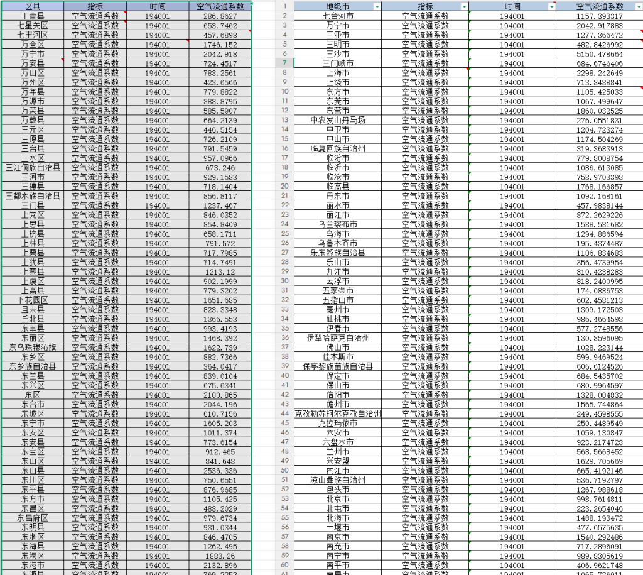Image resolution: width=643 pixels, height=575 pixels.
Task: Open the 时间 filter dropdown in right table
Action: tap(551, 6)
